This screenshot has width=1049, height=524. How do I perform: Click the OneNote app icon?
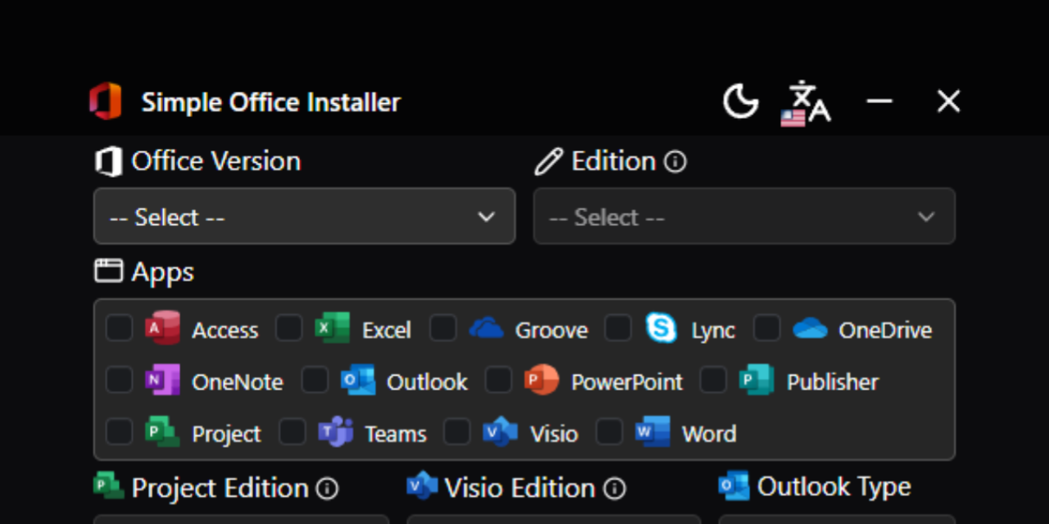[162, 380]
